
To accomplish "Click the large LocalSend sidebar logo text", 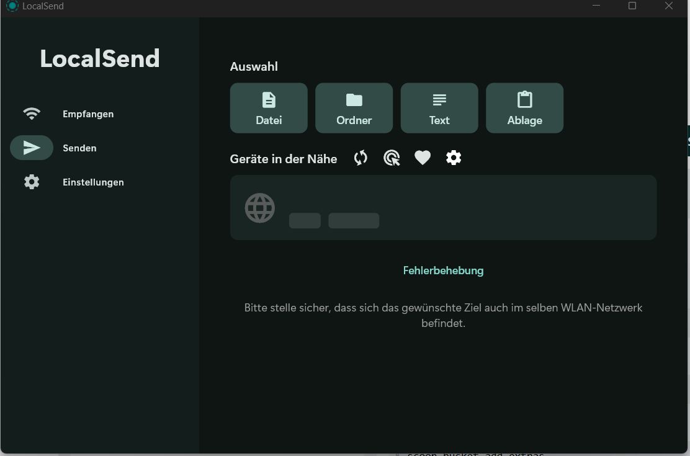I will coord(100,58).
